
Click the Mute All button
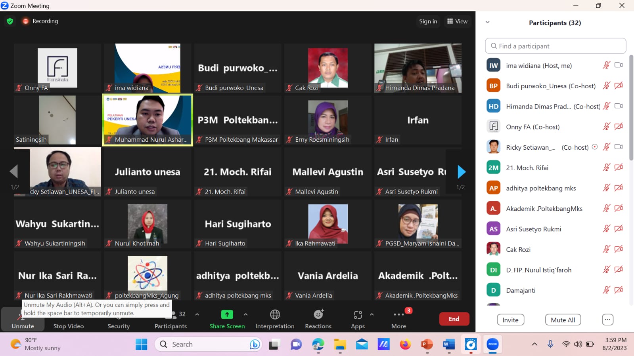(563, 320)
